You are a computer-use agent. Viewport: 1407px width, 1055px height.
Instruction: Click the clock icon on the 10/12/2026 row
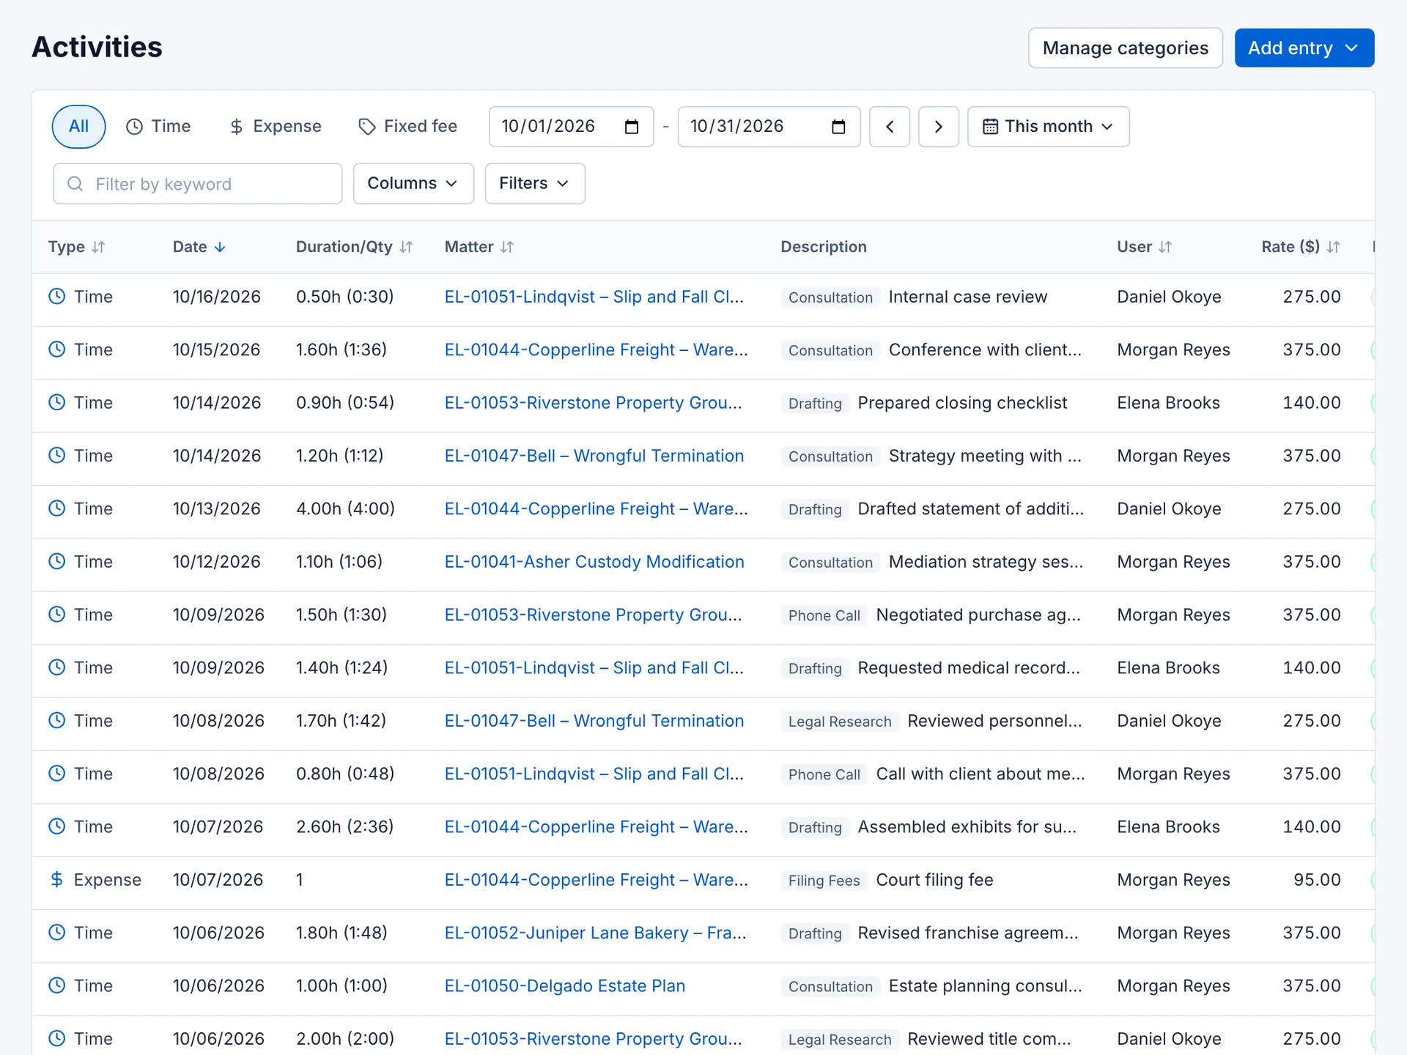pyautogui.click(x=57, y=561)
